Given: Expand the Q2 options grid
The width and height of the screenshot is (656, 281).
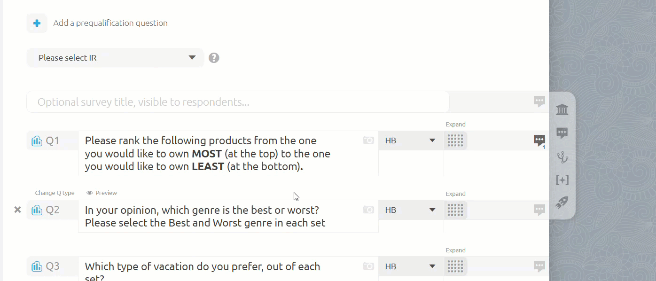Looking at the screenshot, I should (x=455, y=210).
